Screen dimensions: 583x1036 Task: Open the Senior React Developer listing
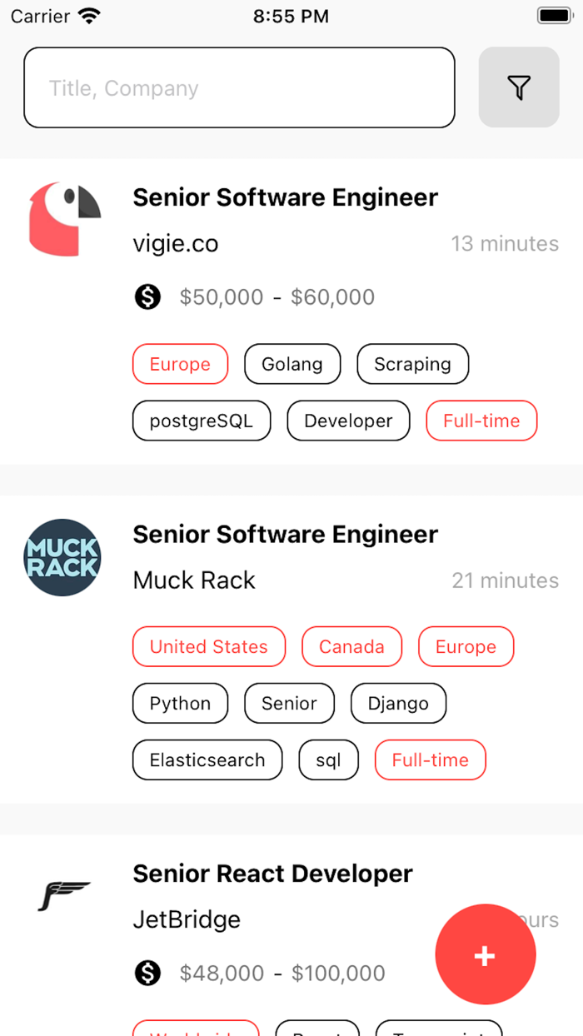coord(272,873)
